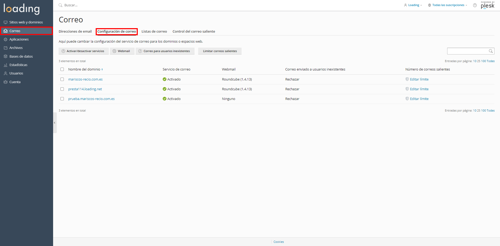
Task: Click the Bases de datos stack icon
Action: (x=5, y=56)
